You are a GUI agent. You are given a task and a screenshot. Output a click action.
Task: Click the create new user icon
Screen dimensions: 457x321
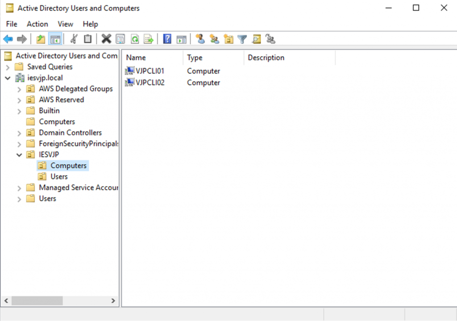200,39
